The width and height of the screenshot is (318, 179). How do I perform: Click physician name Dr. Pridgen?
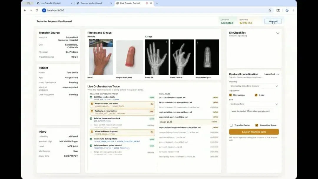(72, 52)
